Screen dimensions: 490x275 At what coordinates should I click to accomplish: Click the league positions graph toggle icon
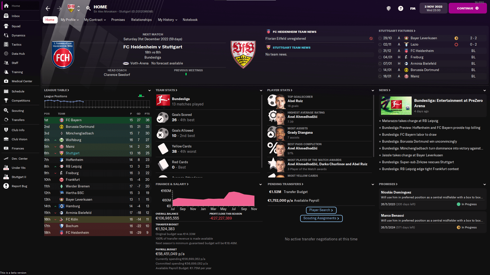click(x=141, y=96)
